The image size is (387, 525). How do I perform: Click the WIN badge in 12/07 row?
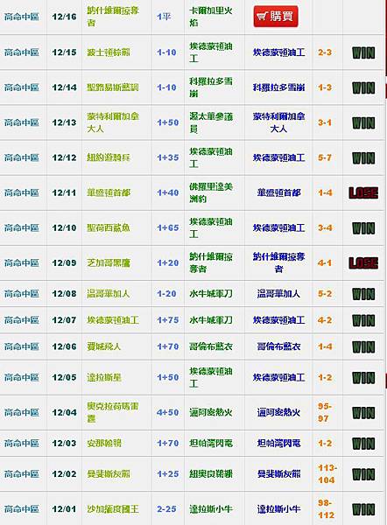363,320
